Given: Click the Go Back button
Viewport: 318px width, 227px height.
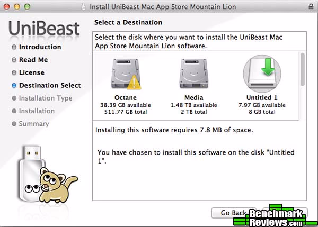Looking at the screenshot, I should click(x=233, y=213).
